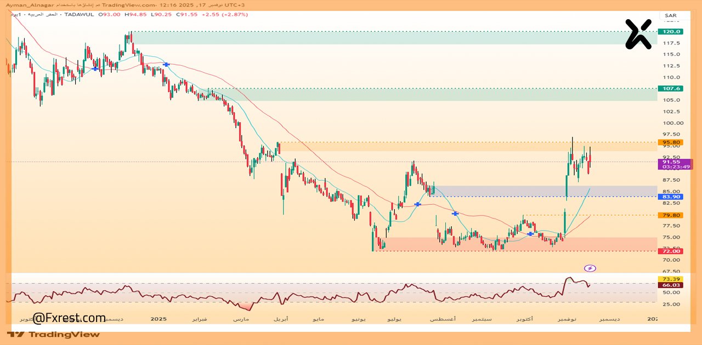The height and width of the screenshot is (345, 702).
Task: Click the blue cross marker in July
Action: click(x=417, y=204)
